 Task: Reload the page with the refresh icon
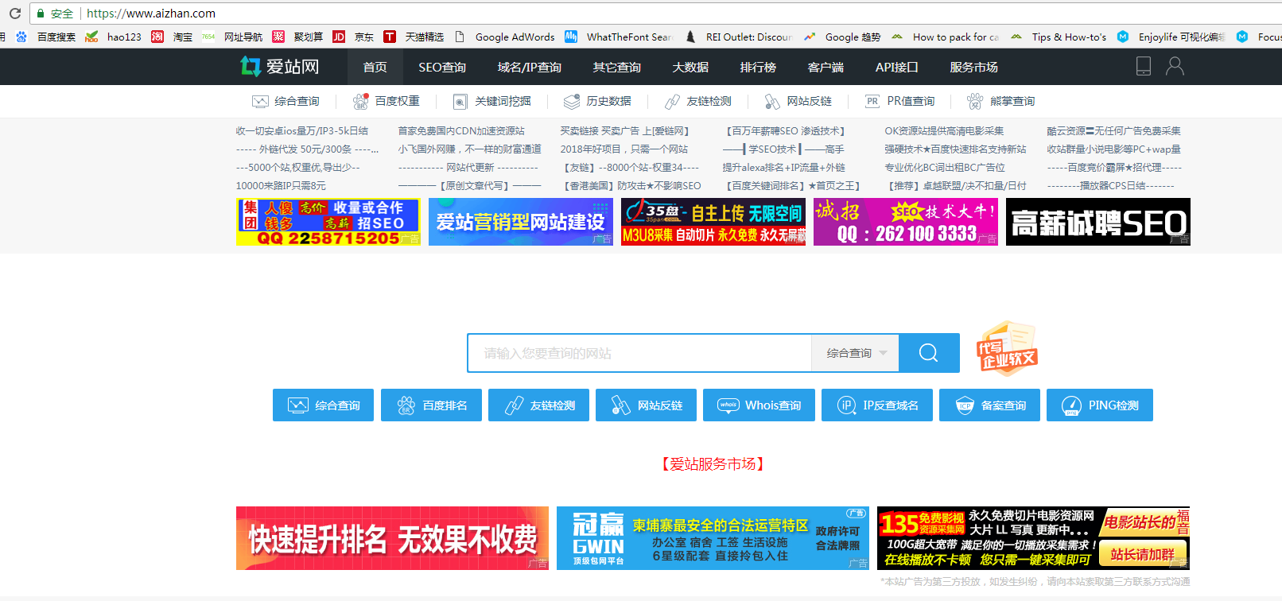click(x=14, y=14)
